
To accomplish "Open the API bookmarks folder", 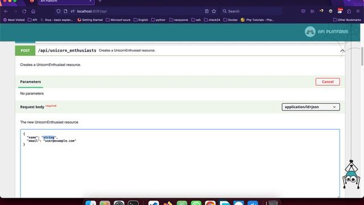I will coord(32,20).
